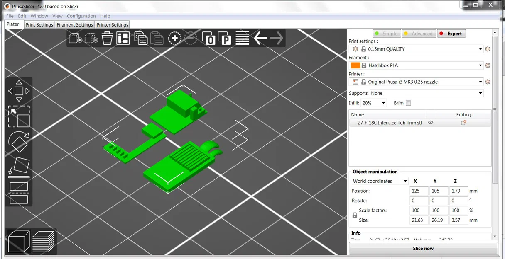Open the Filament Hatchbox PLA dropdown
The image size is (505, 259).
(416, 65)
